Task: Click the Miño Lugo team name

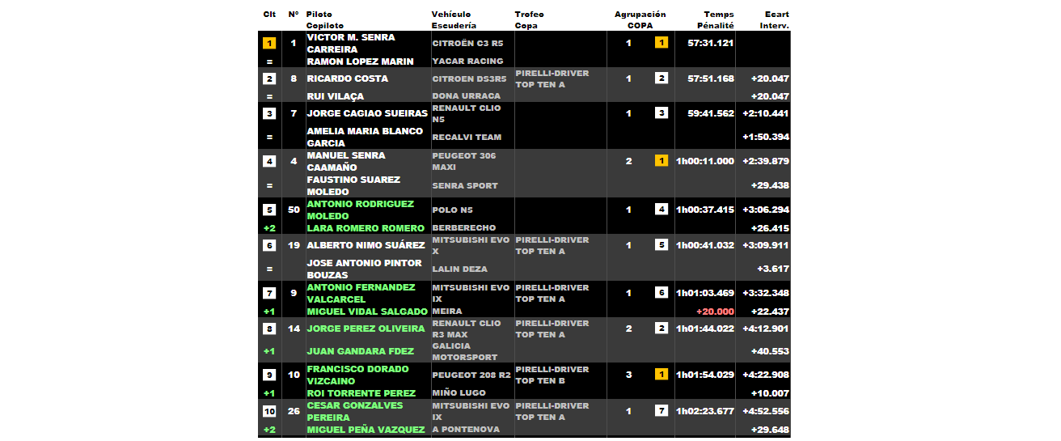Action: tap(459, 393)
